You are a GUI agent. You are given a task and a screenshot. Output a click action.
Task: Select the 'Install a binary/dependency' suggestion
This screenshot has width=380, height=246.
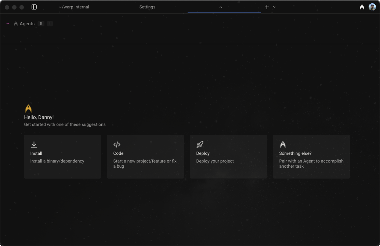57,161
